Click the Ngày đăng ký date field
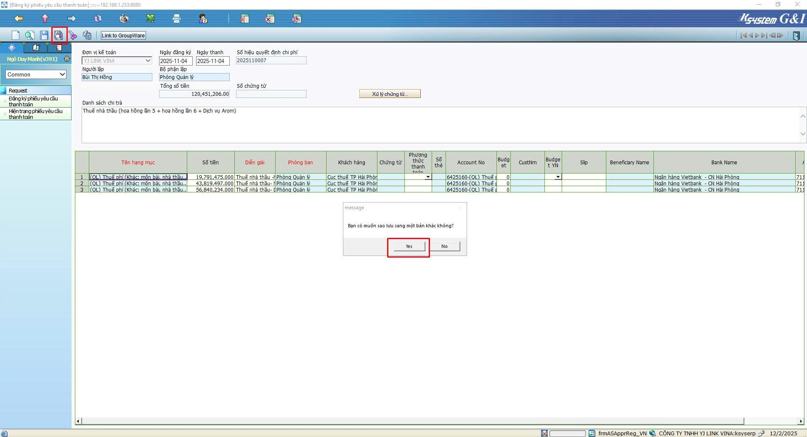This screenshot has height=437, width=807. [x=175, y=61]
